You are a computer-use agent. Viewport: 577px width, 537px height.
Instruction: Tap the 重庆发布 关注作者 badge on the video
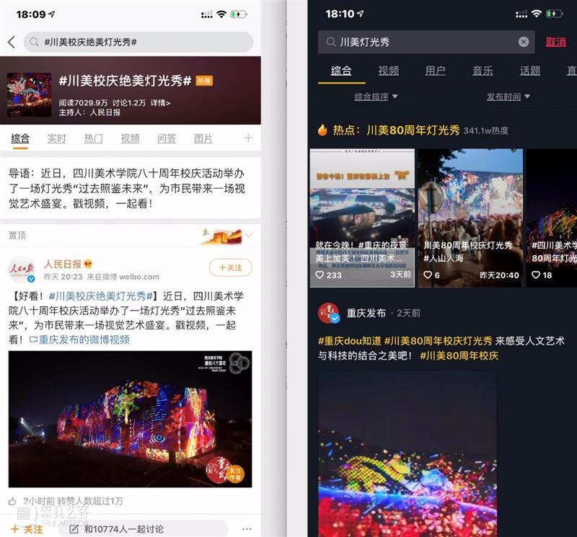point(225,470)
